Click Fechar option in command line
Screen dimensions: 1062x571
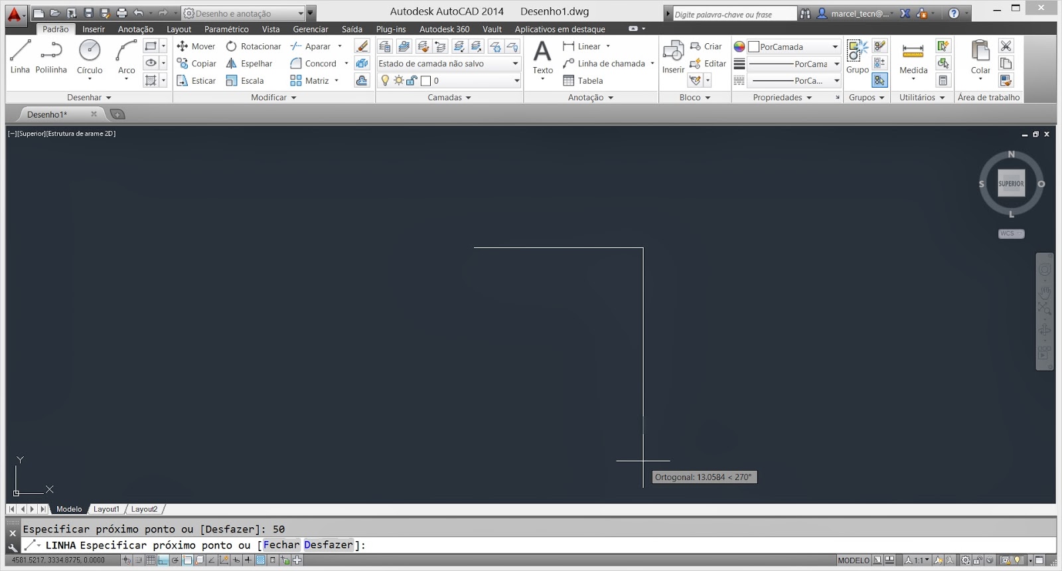[x=281, y=545]
